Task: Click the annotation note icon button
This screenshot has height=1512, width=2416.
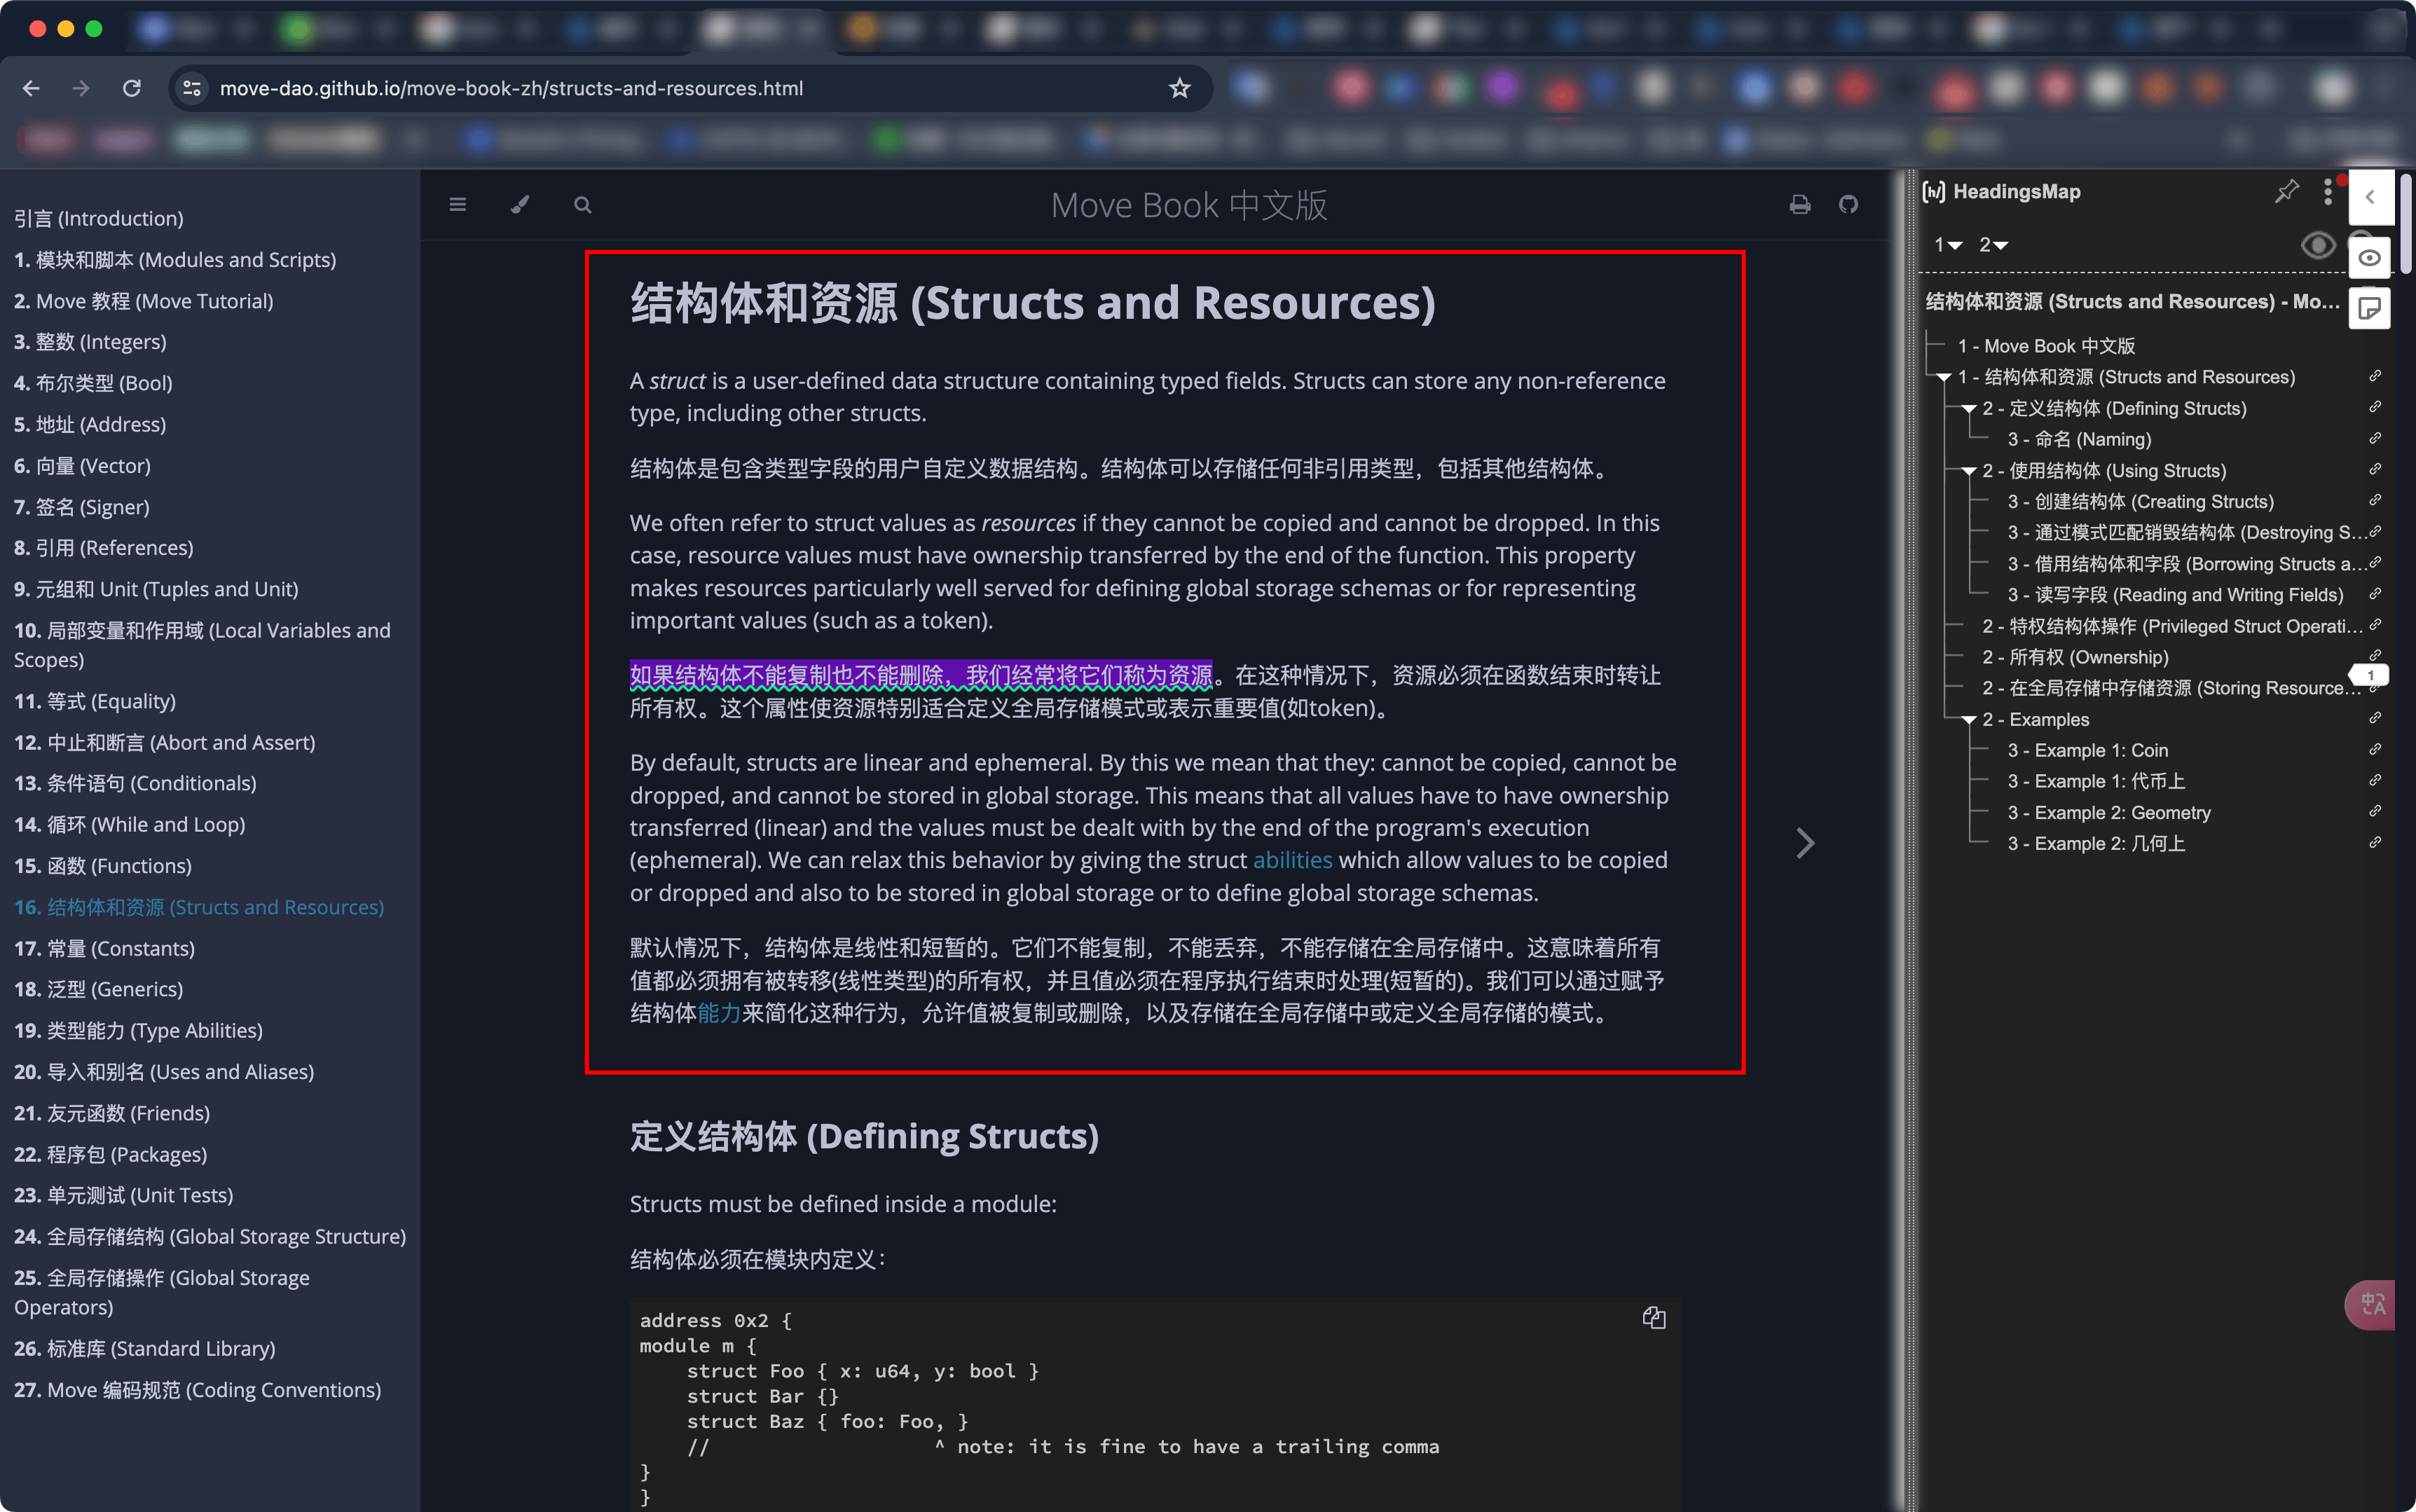Action: (2369, 308)
